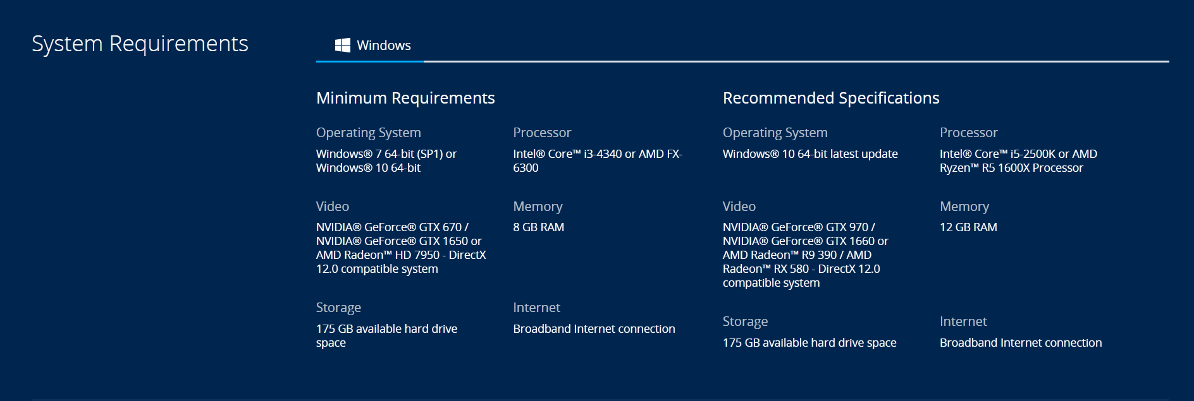Click the Windows 10 64-bit latest update text
Viewport: 1194px width, 401px height.
pos(809,154)
